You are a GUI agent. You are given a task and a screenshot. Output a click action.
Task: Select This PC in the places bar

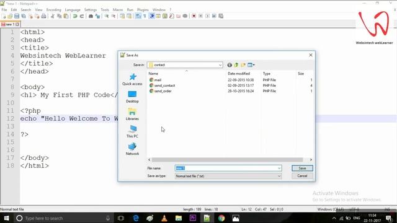click(132, 132)
